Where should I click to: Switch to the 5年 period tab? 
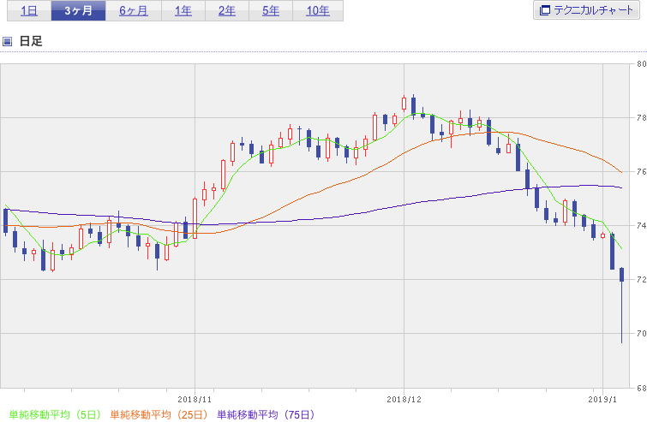point(271,11)
